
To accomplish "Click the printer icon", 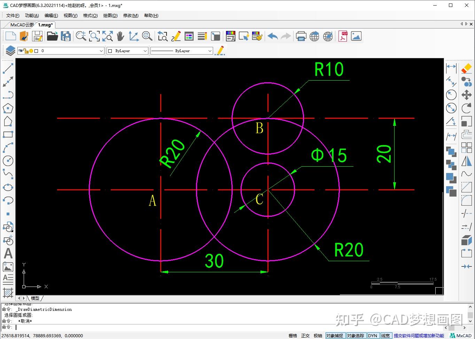I will point(301,36).
